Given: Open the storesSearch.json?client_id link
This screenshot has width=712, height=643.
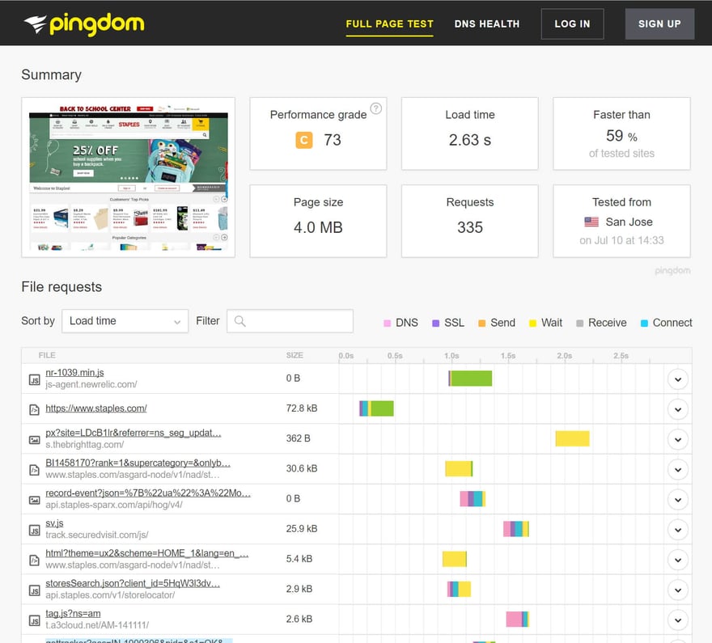Looking at the screenshot, I should pyautogui.click(x=133, y=583).
